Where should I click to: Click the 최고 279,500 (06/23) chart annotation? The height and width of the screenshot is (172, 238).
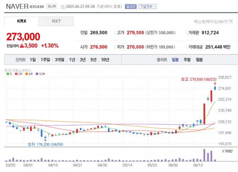[x=199, y=79]
